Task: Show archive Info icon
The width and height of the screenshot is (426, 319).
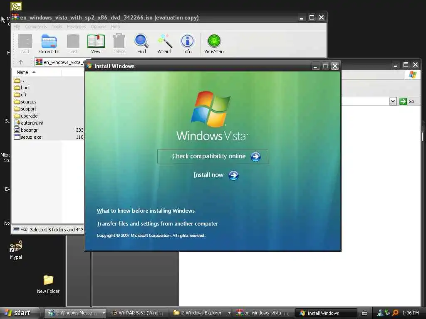Action: [x=188, y=44]
